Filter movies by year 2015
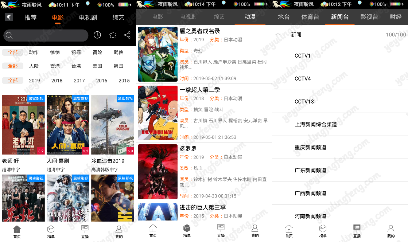The image size is (408, 242). pyautogui.click(x=124, y=81)
